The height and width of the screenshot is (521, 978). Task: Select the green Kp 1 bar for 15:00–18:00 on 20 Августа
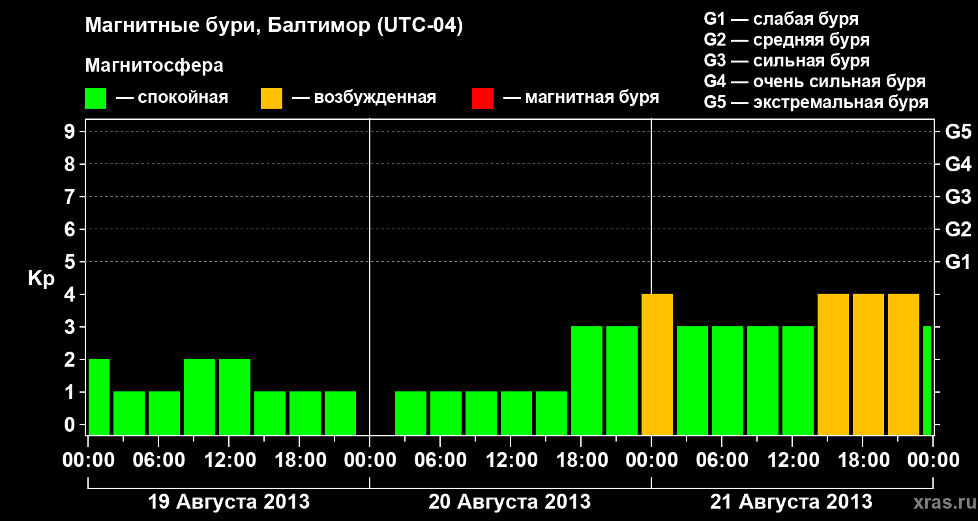coord(552,414)
